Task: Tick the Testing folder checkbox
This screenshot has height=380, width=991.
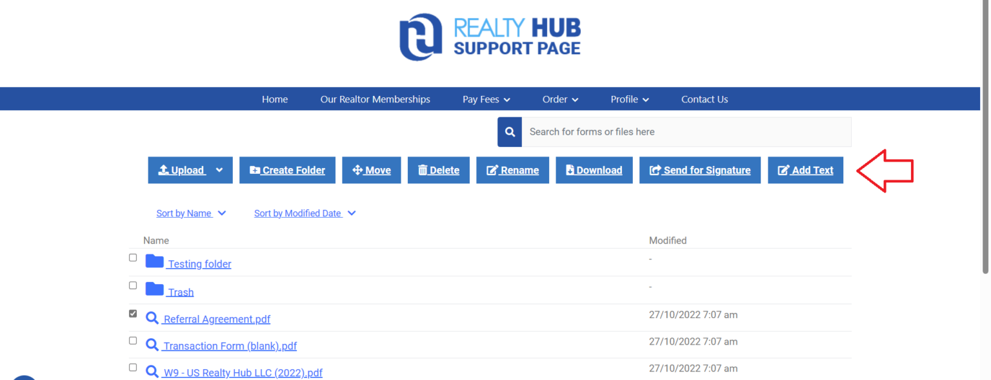Action: click(x=133, y=258)
